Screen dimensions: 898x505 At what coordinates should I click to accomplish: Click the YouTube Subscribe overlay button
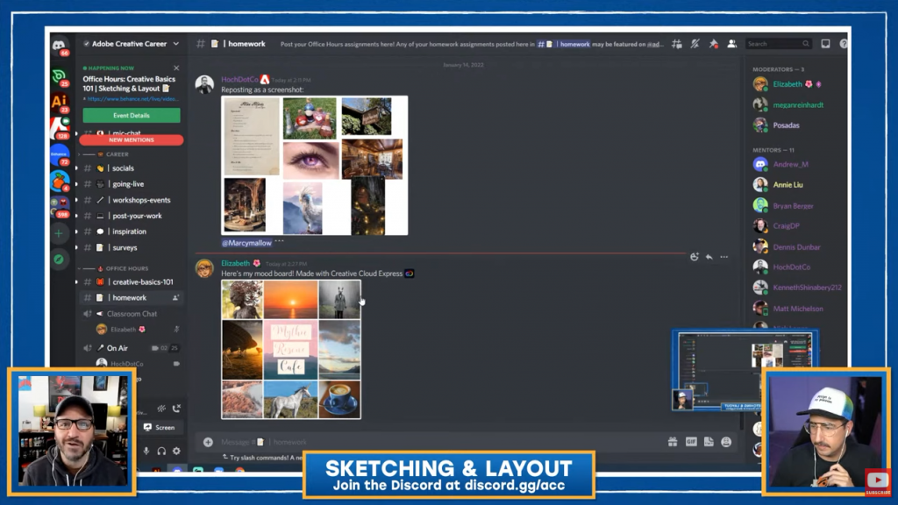(x=877, y=482)
